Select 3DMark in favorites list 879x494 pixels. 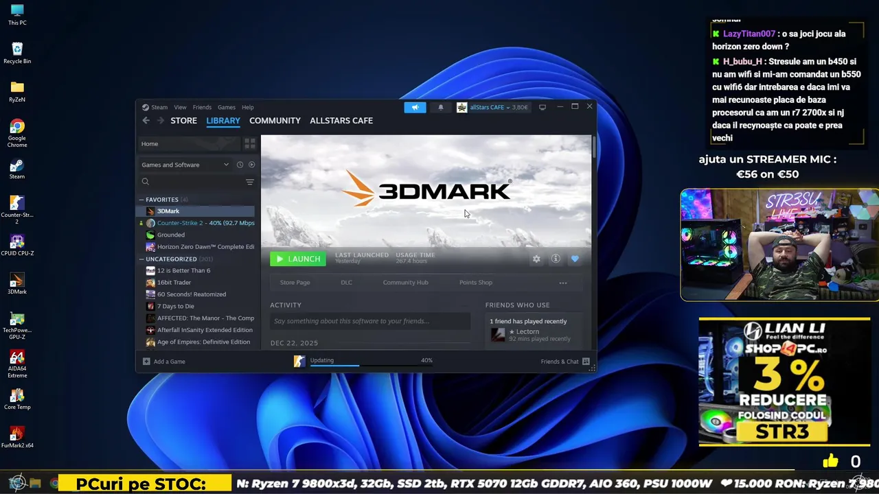[x=196, y=211]
